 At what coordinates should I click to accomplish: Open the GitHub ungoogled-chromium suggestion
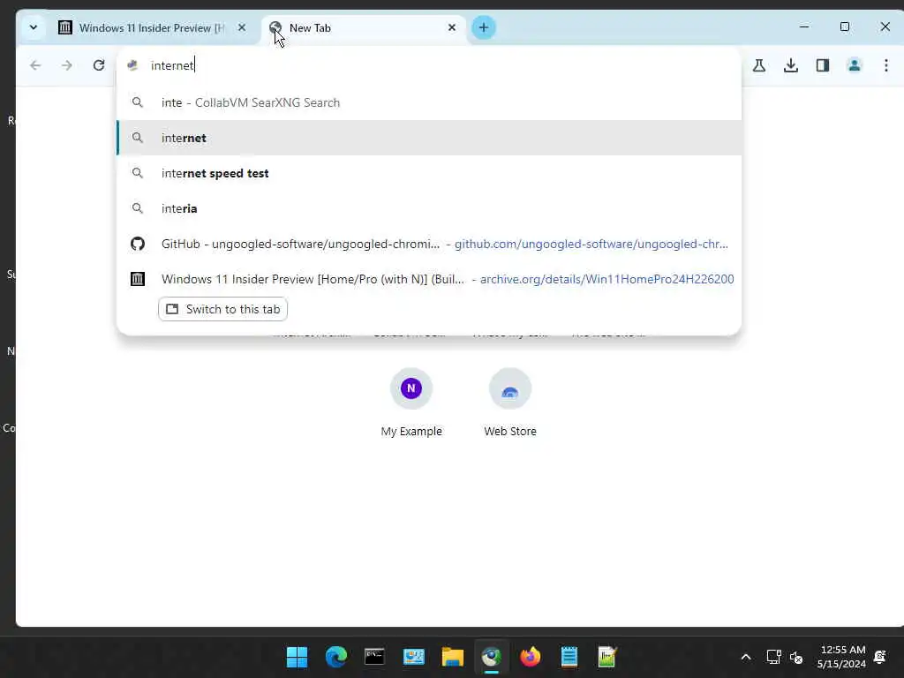429,244
